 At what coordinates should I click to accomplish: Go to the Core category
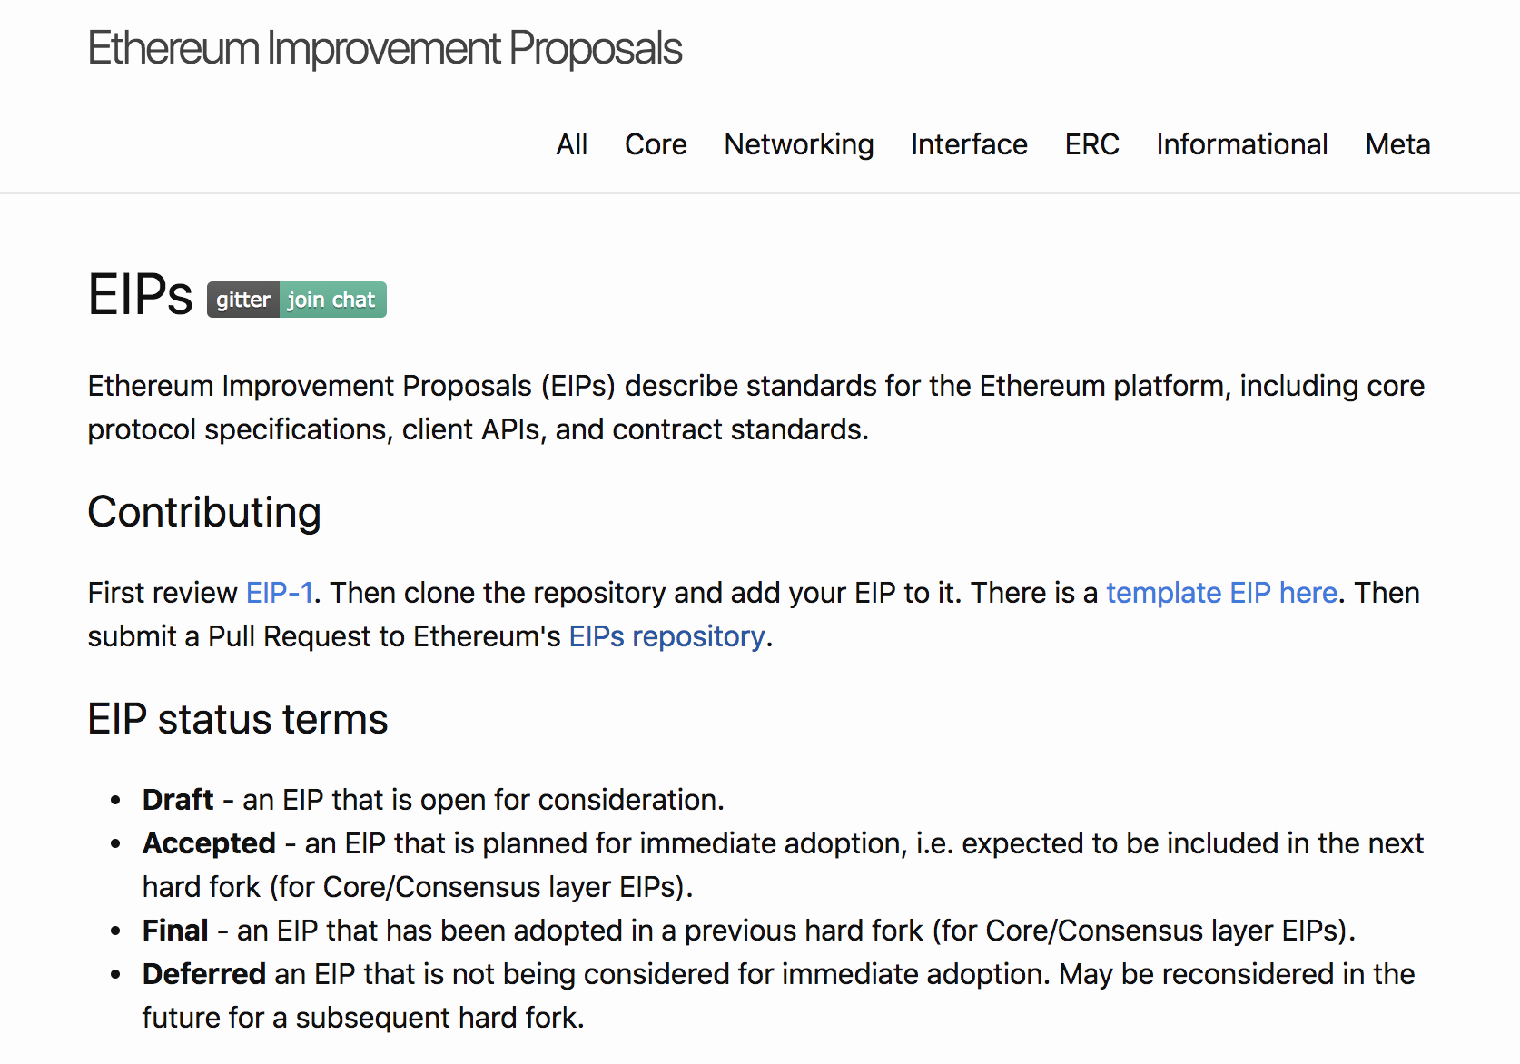[x=655, y=144]
